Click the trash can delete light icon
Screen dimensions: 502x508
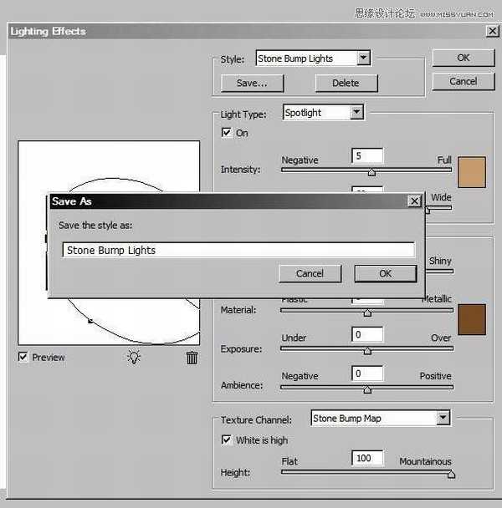[x=192, y=358]
